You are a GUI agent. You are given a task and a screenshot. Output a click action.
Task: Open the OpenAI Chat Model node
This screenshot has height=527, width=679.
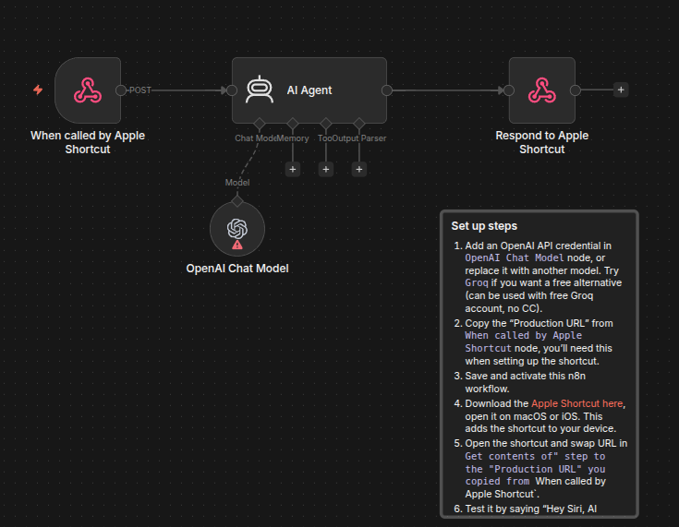237,229
